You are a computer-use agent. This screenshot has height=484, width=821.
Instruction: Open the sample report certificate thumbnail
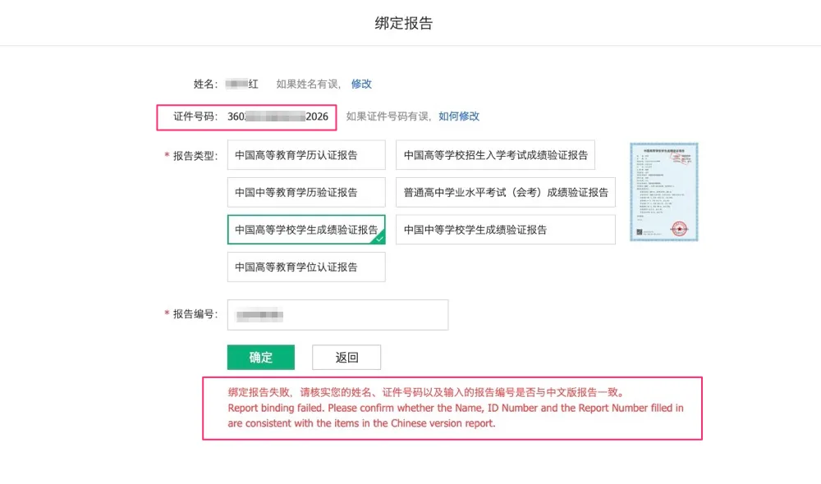coord(663,192)
